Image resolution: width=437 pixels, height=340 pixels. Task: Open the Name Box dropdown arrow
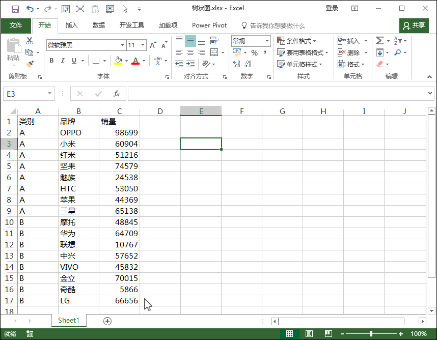49,93
